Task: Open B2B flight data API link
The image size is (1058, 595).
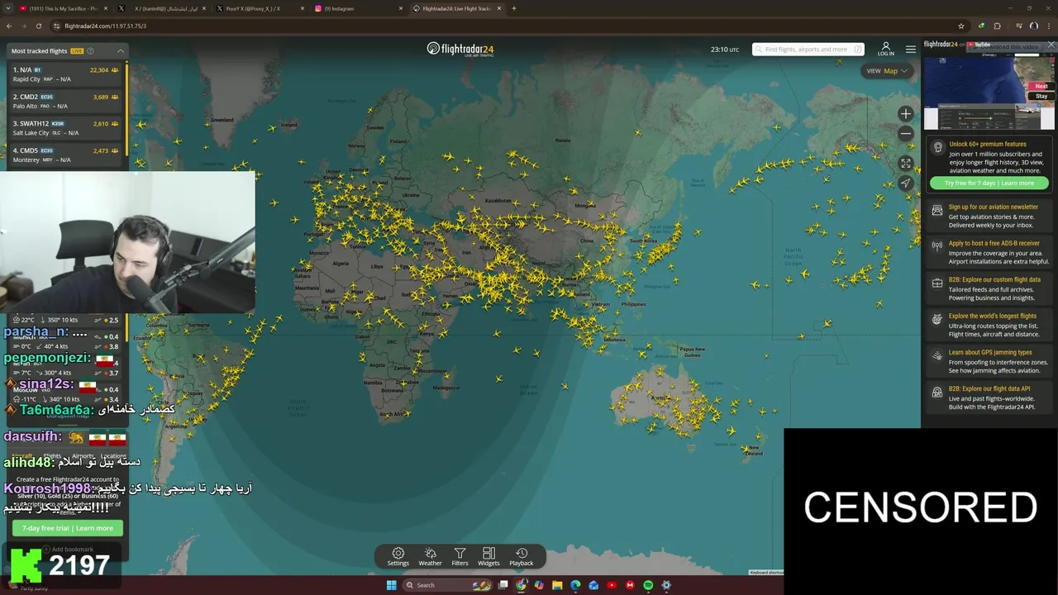Action: [989, 397]
